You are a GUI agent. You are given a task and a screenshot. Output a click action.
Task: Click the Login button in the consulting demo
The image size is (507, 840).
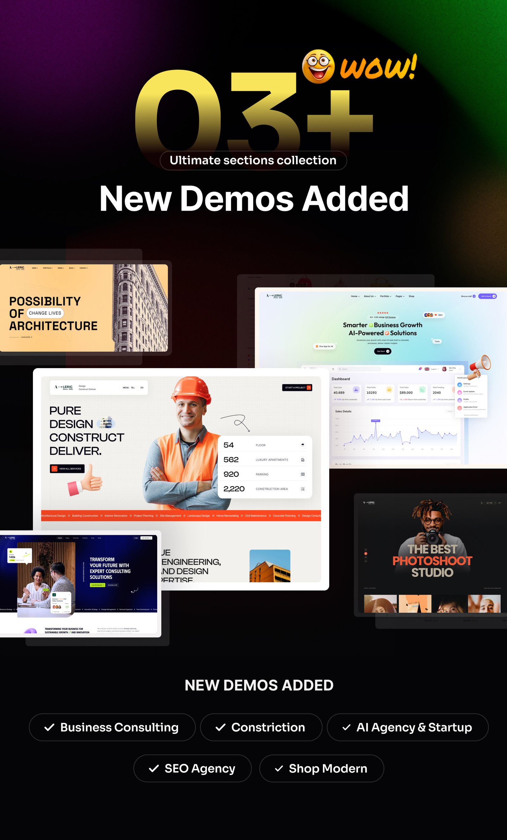136,538
